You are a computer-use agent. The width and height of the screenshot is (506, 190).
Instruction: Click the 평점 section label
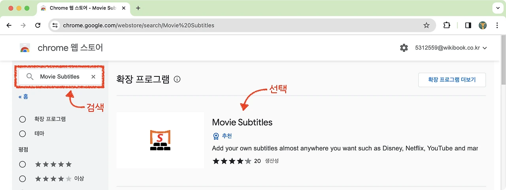23,150
